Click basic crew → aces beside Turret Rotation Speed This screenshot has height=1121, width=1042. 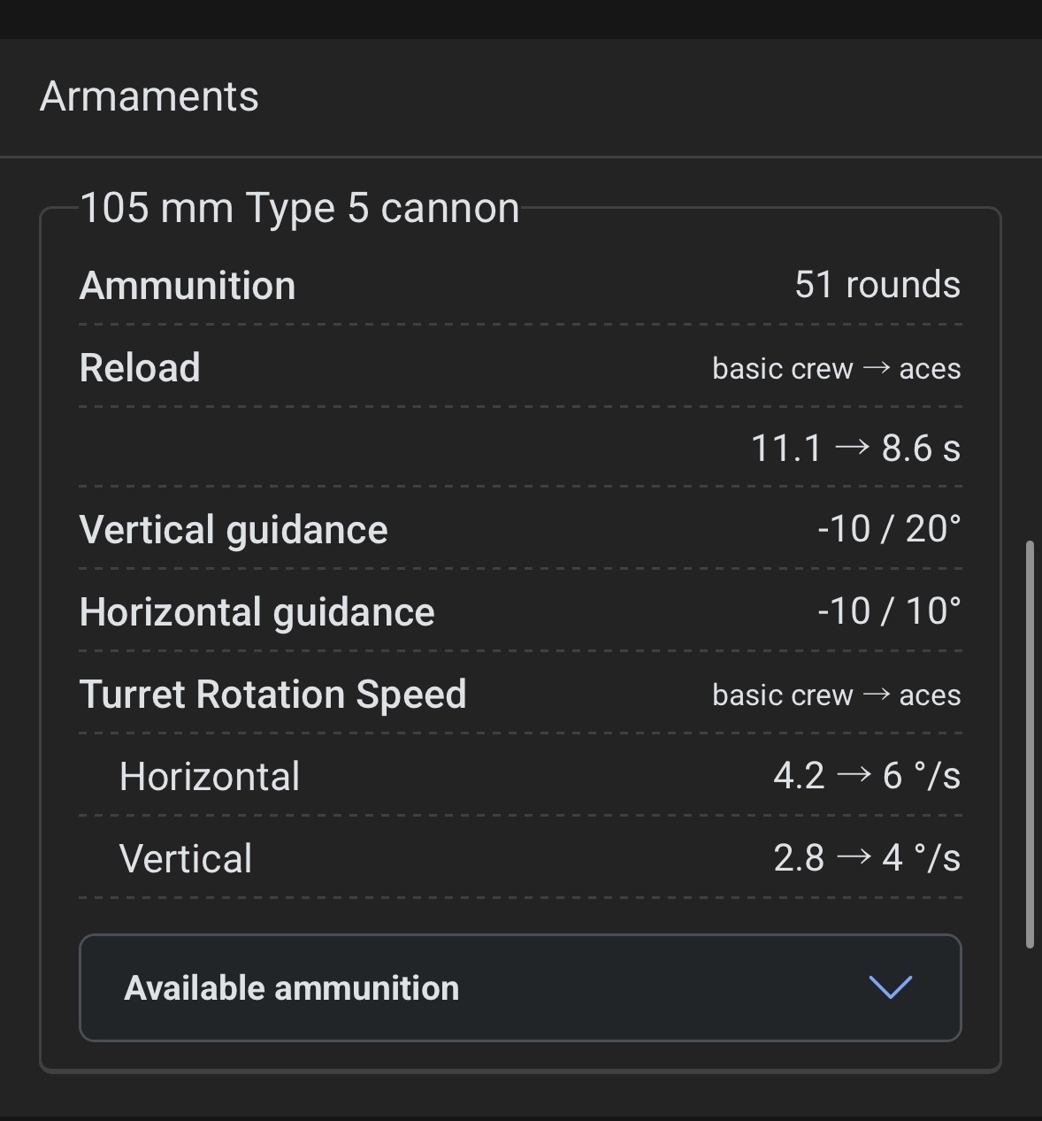836,695
